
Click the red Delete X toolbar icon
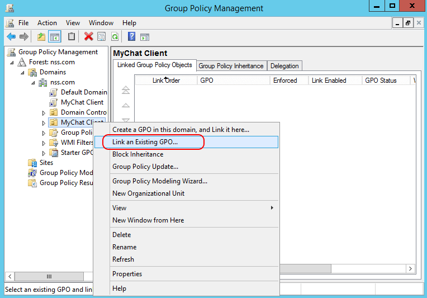[x=88, y=37]
